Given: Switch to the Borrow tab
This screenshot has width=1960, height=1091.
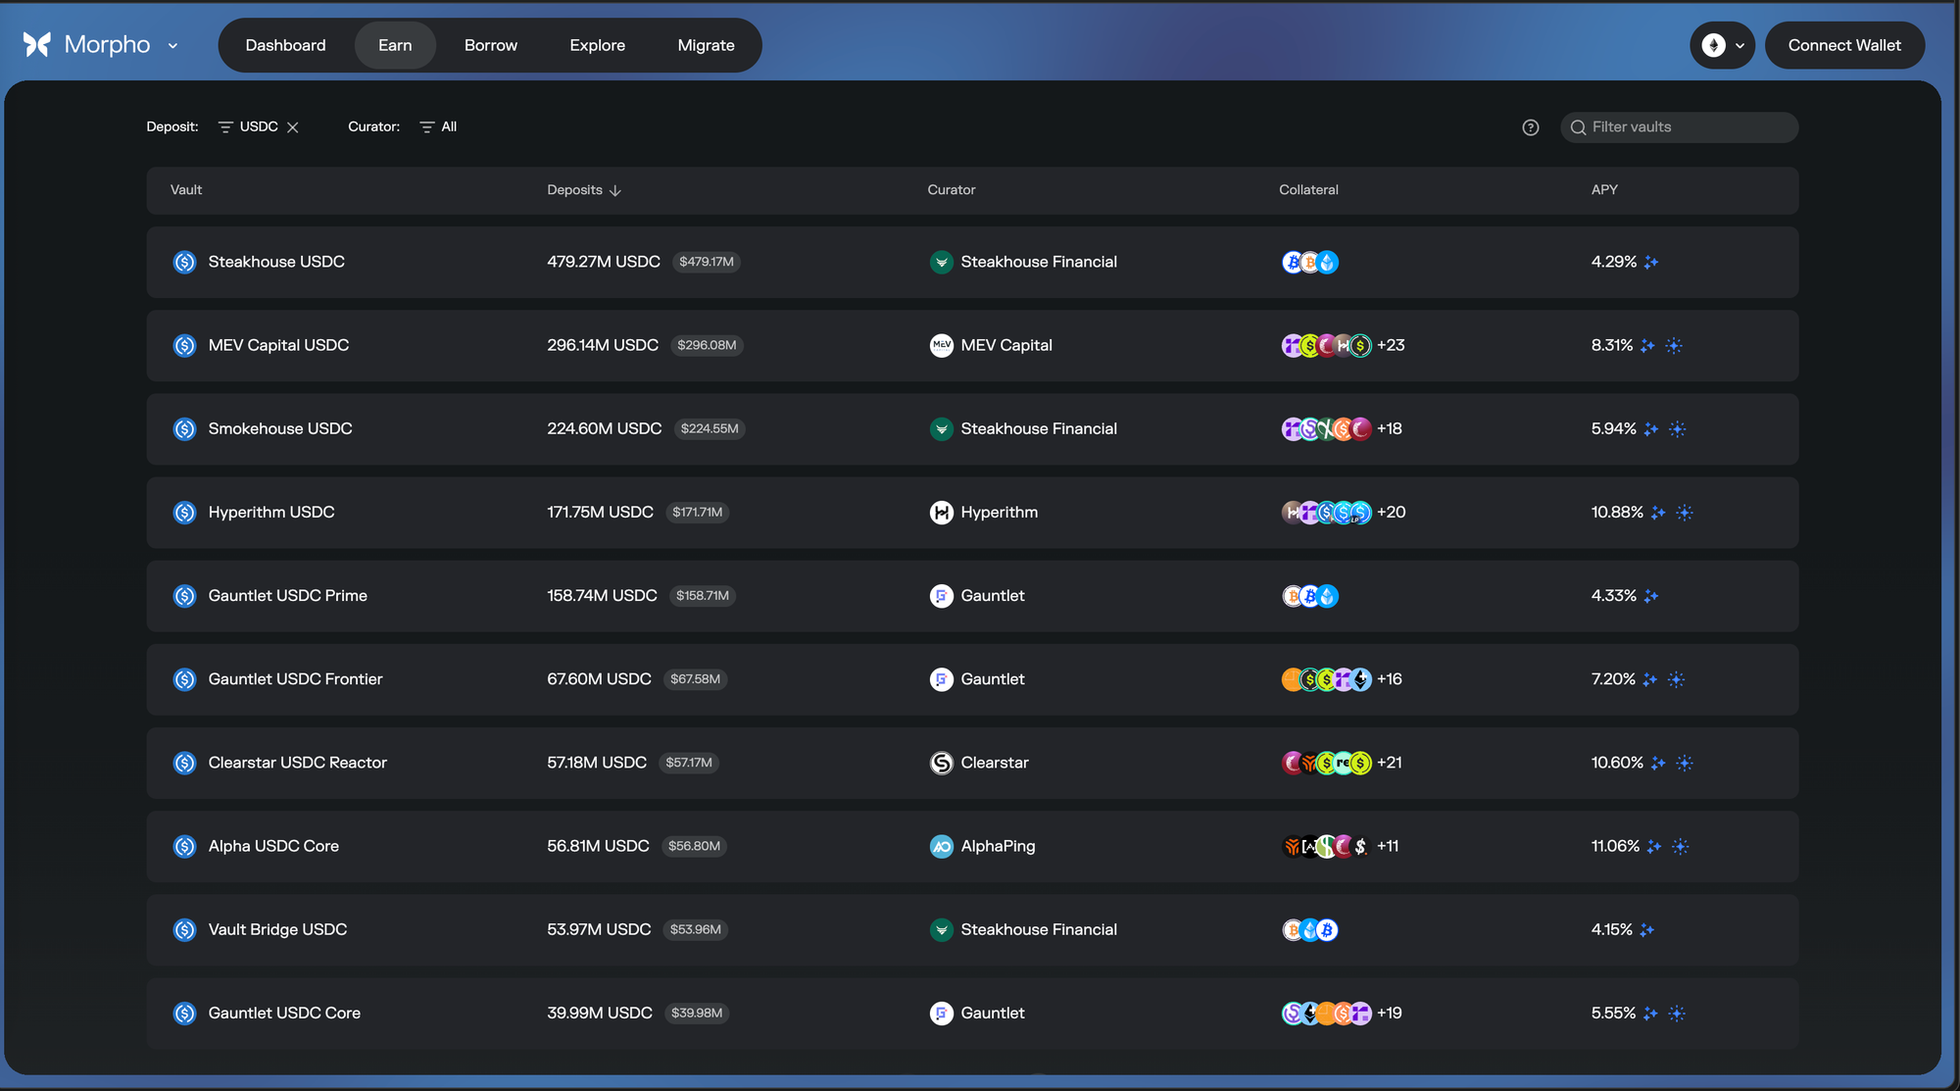Looking at the screenshot, I should (x=490, y=45).
